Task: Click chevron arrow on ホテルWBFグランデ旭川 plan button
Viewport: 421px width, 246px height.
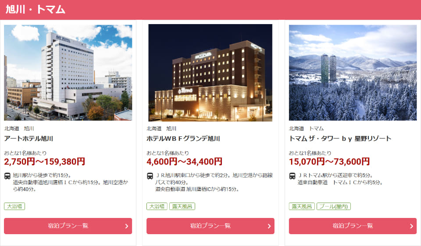Action: coord(269,226)
